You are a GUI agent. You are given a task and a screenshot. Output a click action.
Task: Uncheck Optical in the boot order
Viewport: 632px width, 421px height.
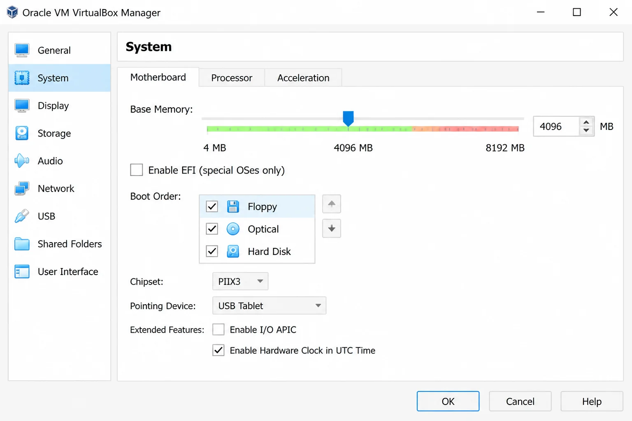pos(212,229)
